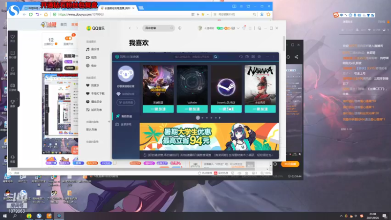Open the UU booster mail envelope icon
The width and height of the screenshot is (391, 220).
coord(253,57)
